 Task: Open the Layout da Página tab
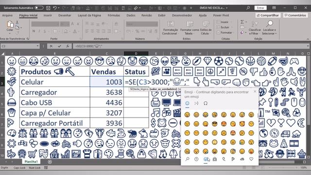(89, 15)
